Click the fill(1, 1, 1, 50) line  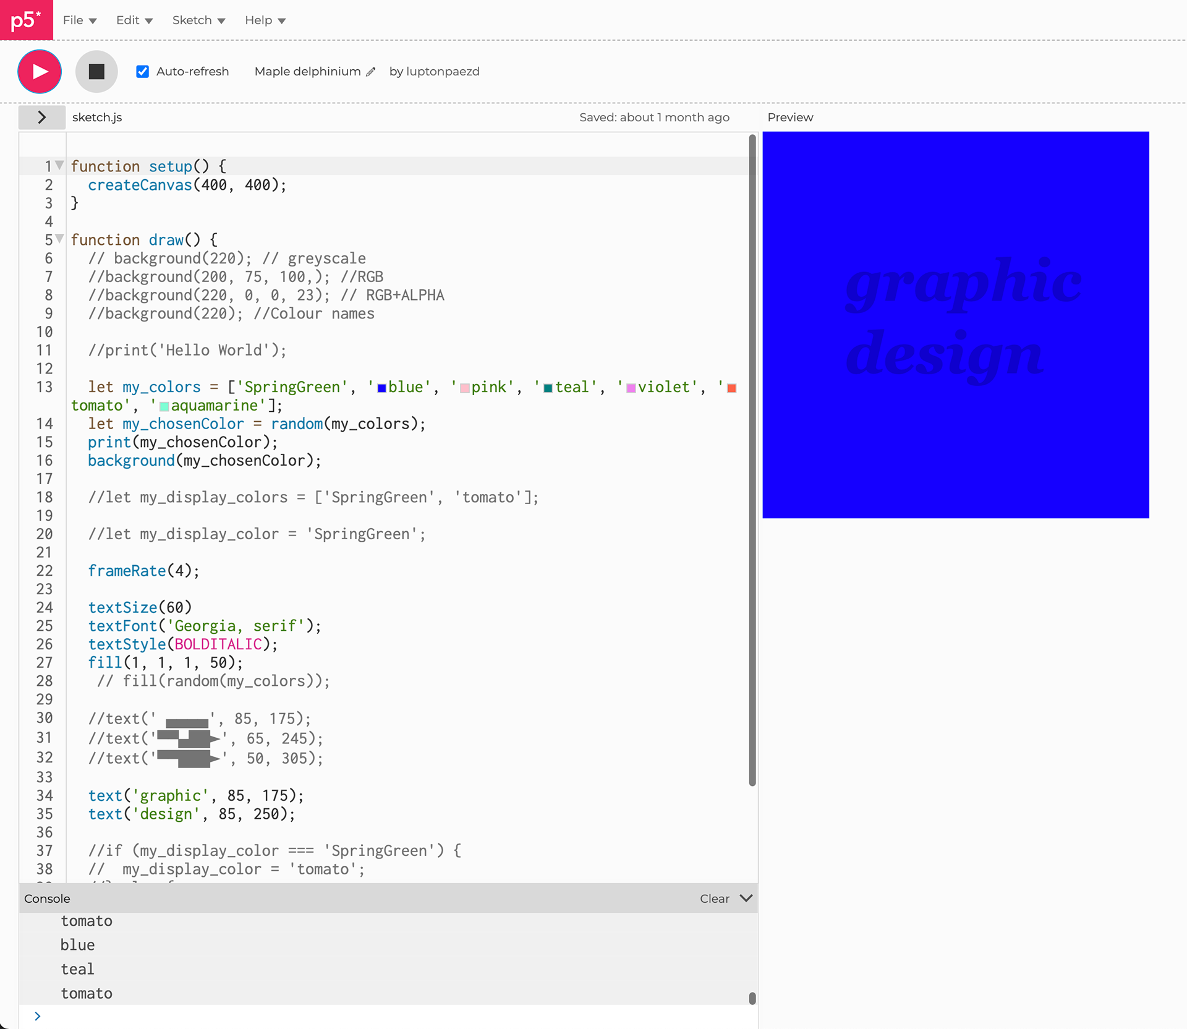[x=166, y=663]
